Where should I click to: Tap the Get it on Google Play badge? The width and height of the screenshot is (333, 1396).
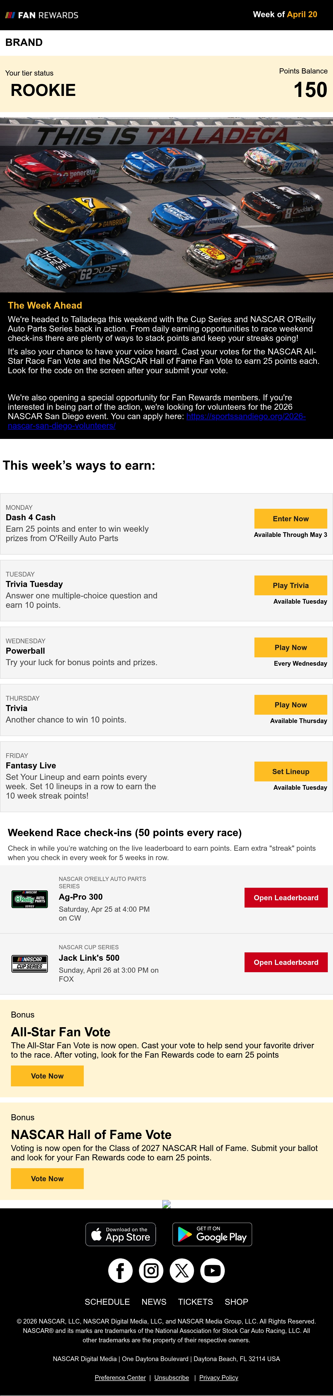(x=212, y=1234)
